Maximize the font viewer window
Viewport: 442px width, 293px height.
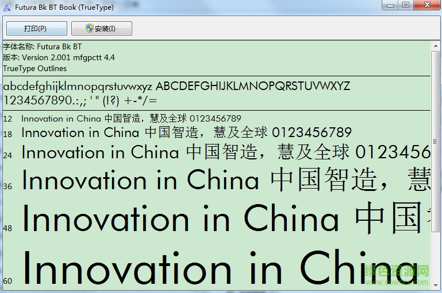tap(406, 5)
